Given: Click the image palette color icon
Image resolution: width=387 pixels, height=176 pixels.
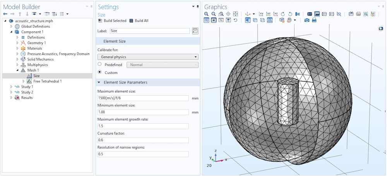Looking at the screenshot, I should 289,20.
